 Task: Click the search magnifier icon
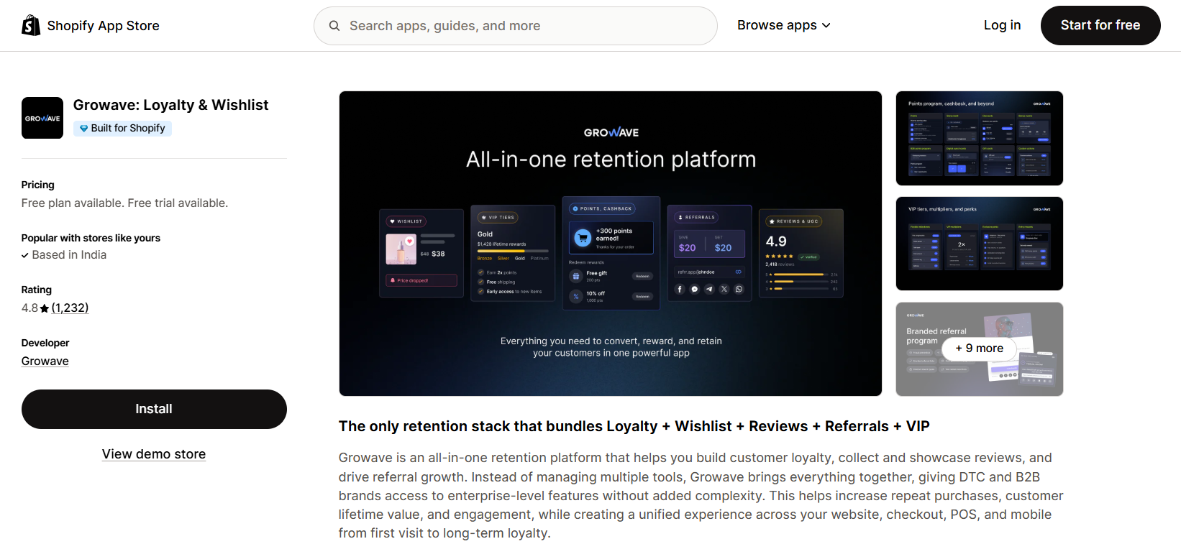tap(334, 26)
